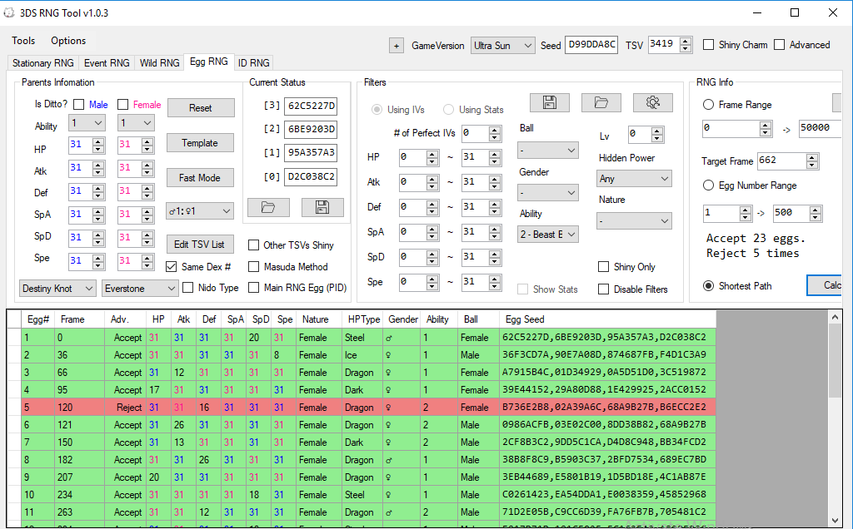The width and height of the screenshot is (853, 529).
Task: Click the folder icon under Current Status
Action: click(x=268, y=208)
